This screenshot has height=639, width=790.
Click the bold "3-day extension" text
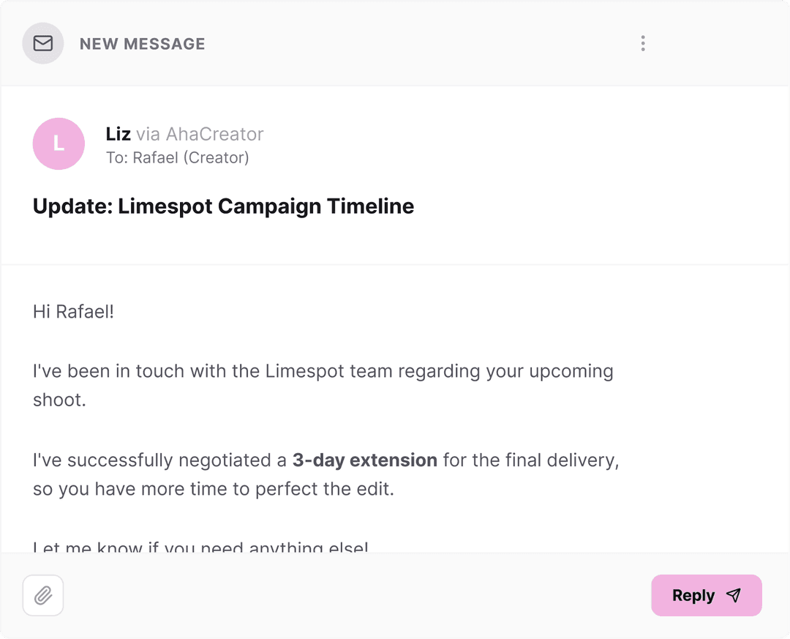tap(364, 460)
